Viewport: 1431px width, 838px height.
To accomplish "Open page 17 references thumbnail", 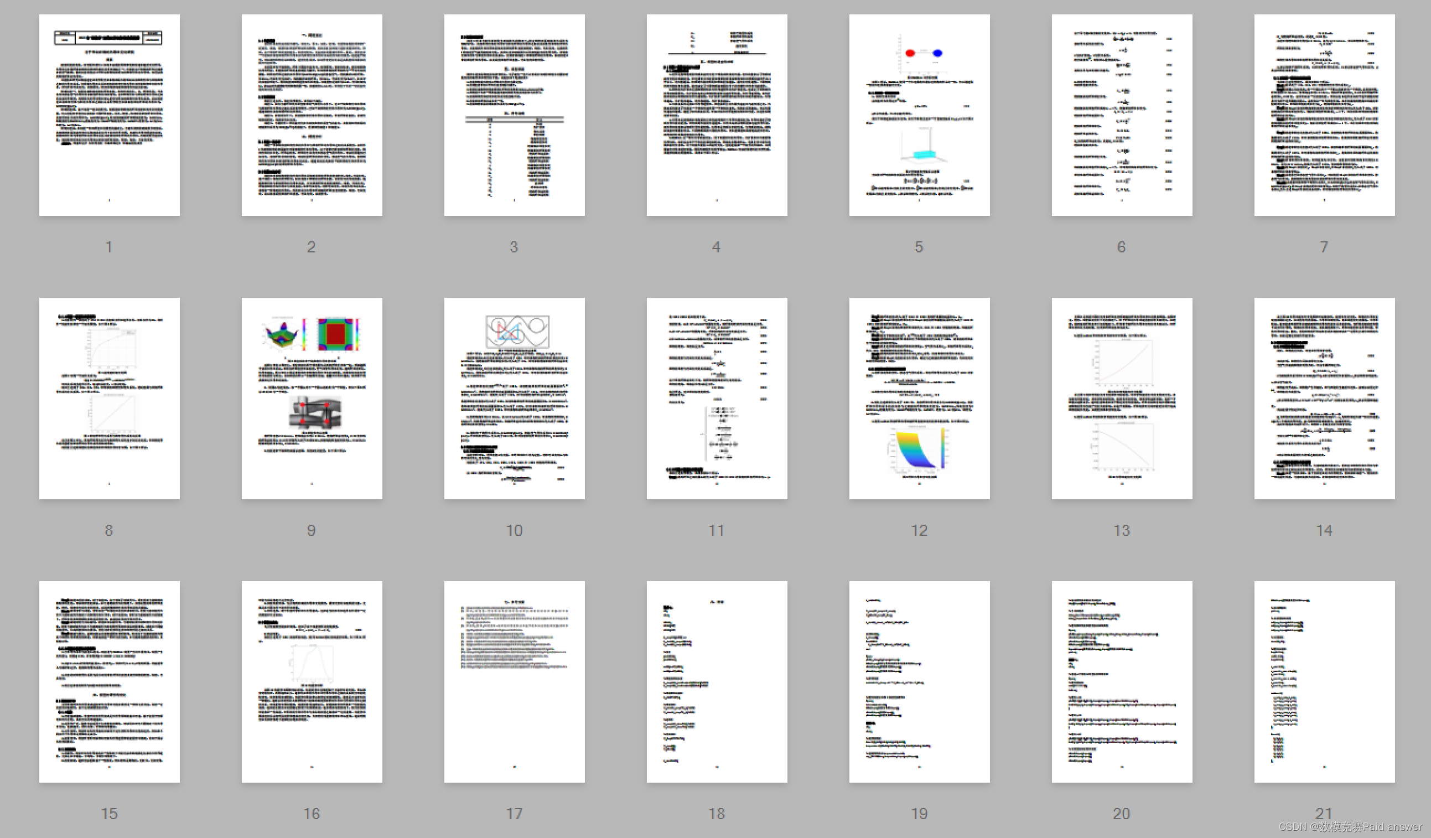I will point(515,682).
